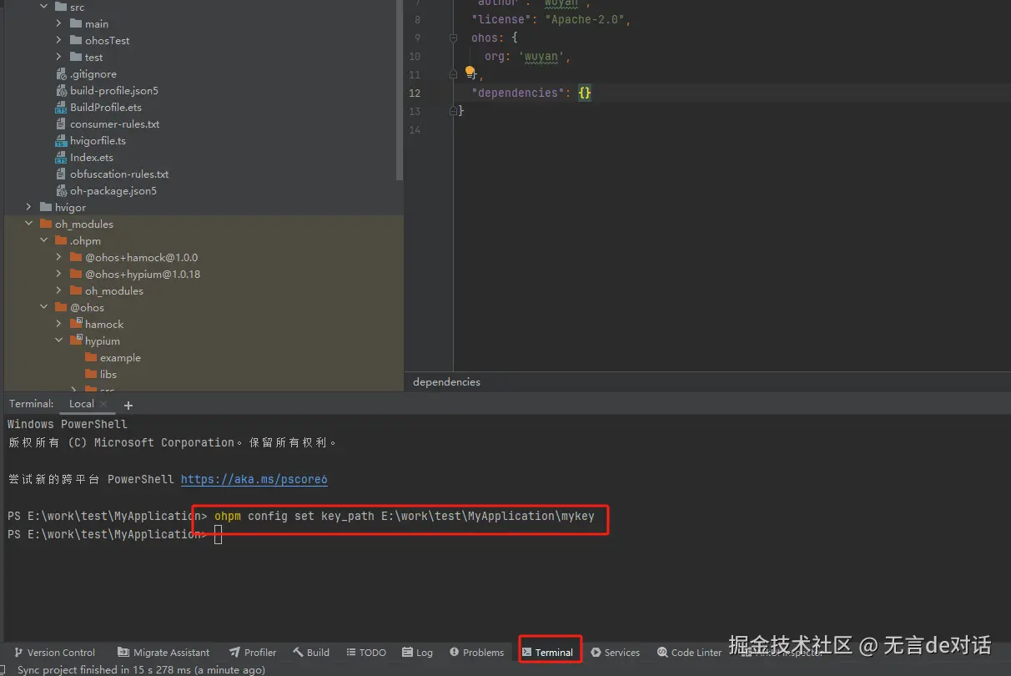Add a new terminal session with plus
Image resolution: width=1011 pixels, height=676 pixels.
click(x=128, y=405)
